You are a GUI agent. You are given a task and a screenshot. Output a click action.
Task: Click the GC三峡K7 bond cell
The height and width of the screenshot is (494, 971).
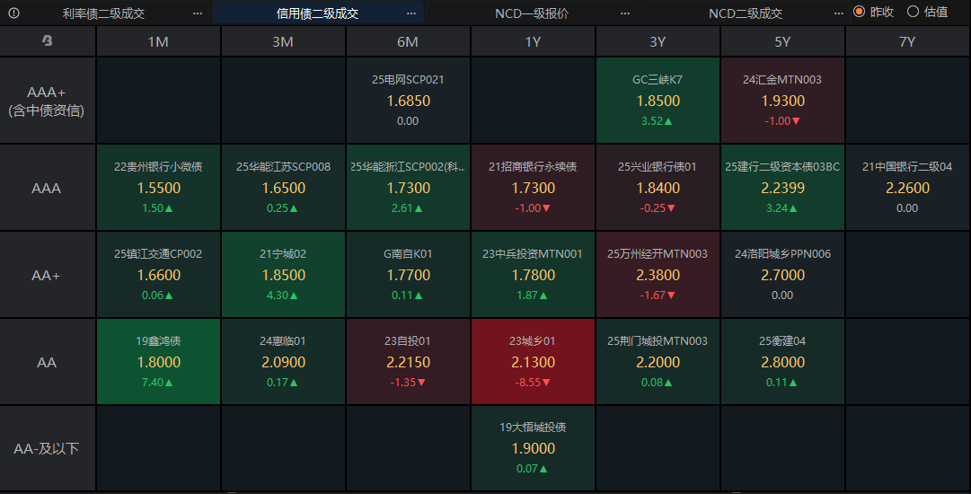[x=658, y=100]
